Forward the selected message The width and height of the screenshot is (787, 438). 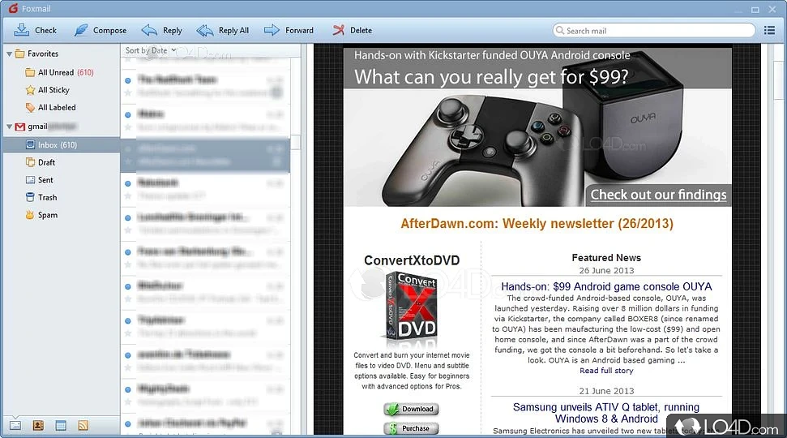289,30
